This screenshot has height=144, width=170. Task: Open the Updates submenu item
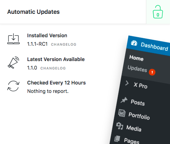137,69
